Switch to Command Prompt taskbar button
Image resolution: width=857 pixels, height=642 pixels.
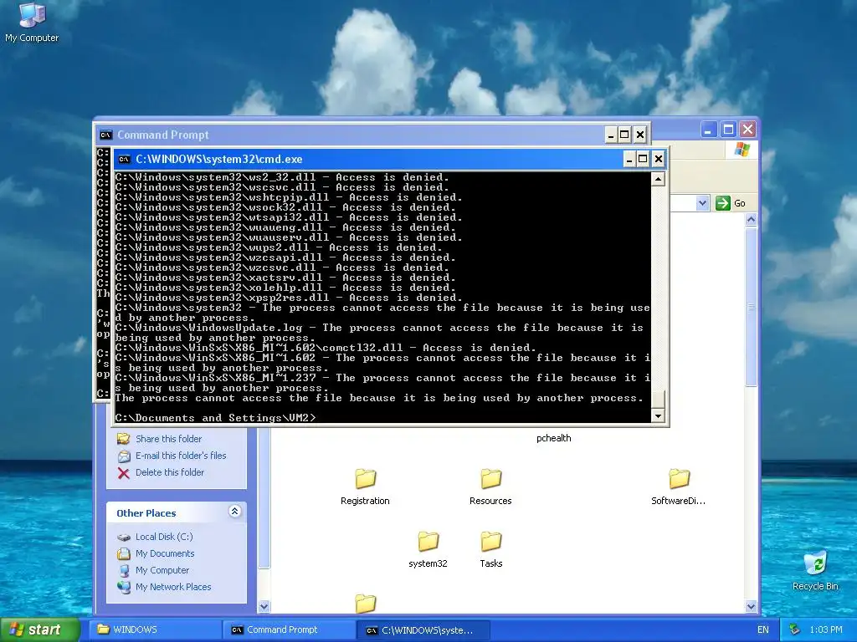(290, 629)
